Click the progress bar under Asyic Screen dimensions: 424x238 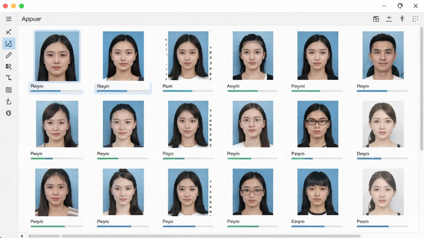point(252,91)
